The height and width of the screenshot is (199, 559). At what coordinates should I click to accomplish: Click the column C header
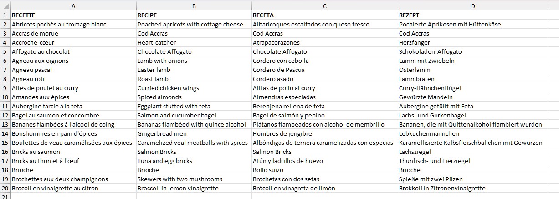click(x=324, y=6)
